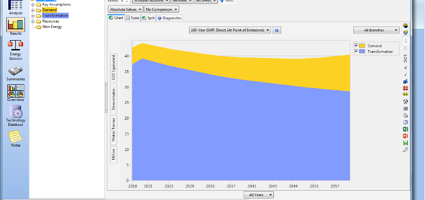Open the Energy Balance view
Image resolution: width=425 pixels, height=200 pixels.
15,50
